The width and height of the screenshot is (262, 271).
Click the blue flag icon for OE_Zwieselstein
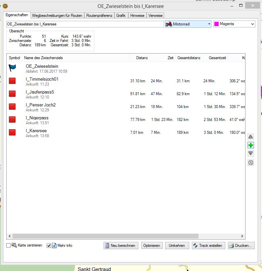pos(12,68)
